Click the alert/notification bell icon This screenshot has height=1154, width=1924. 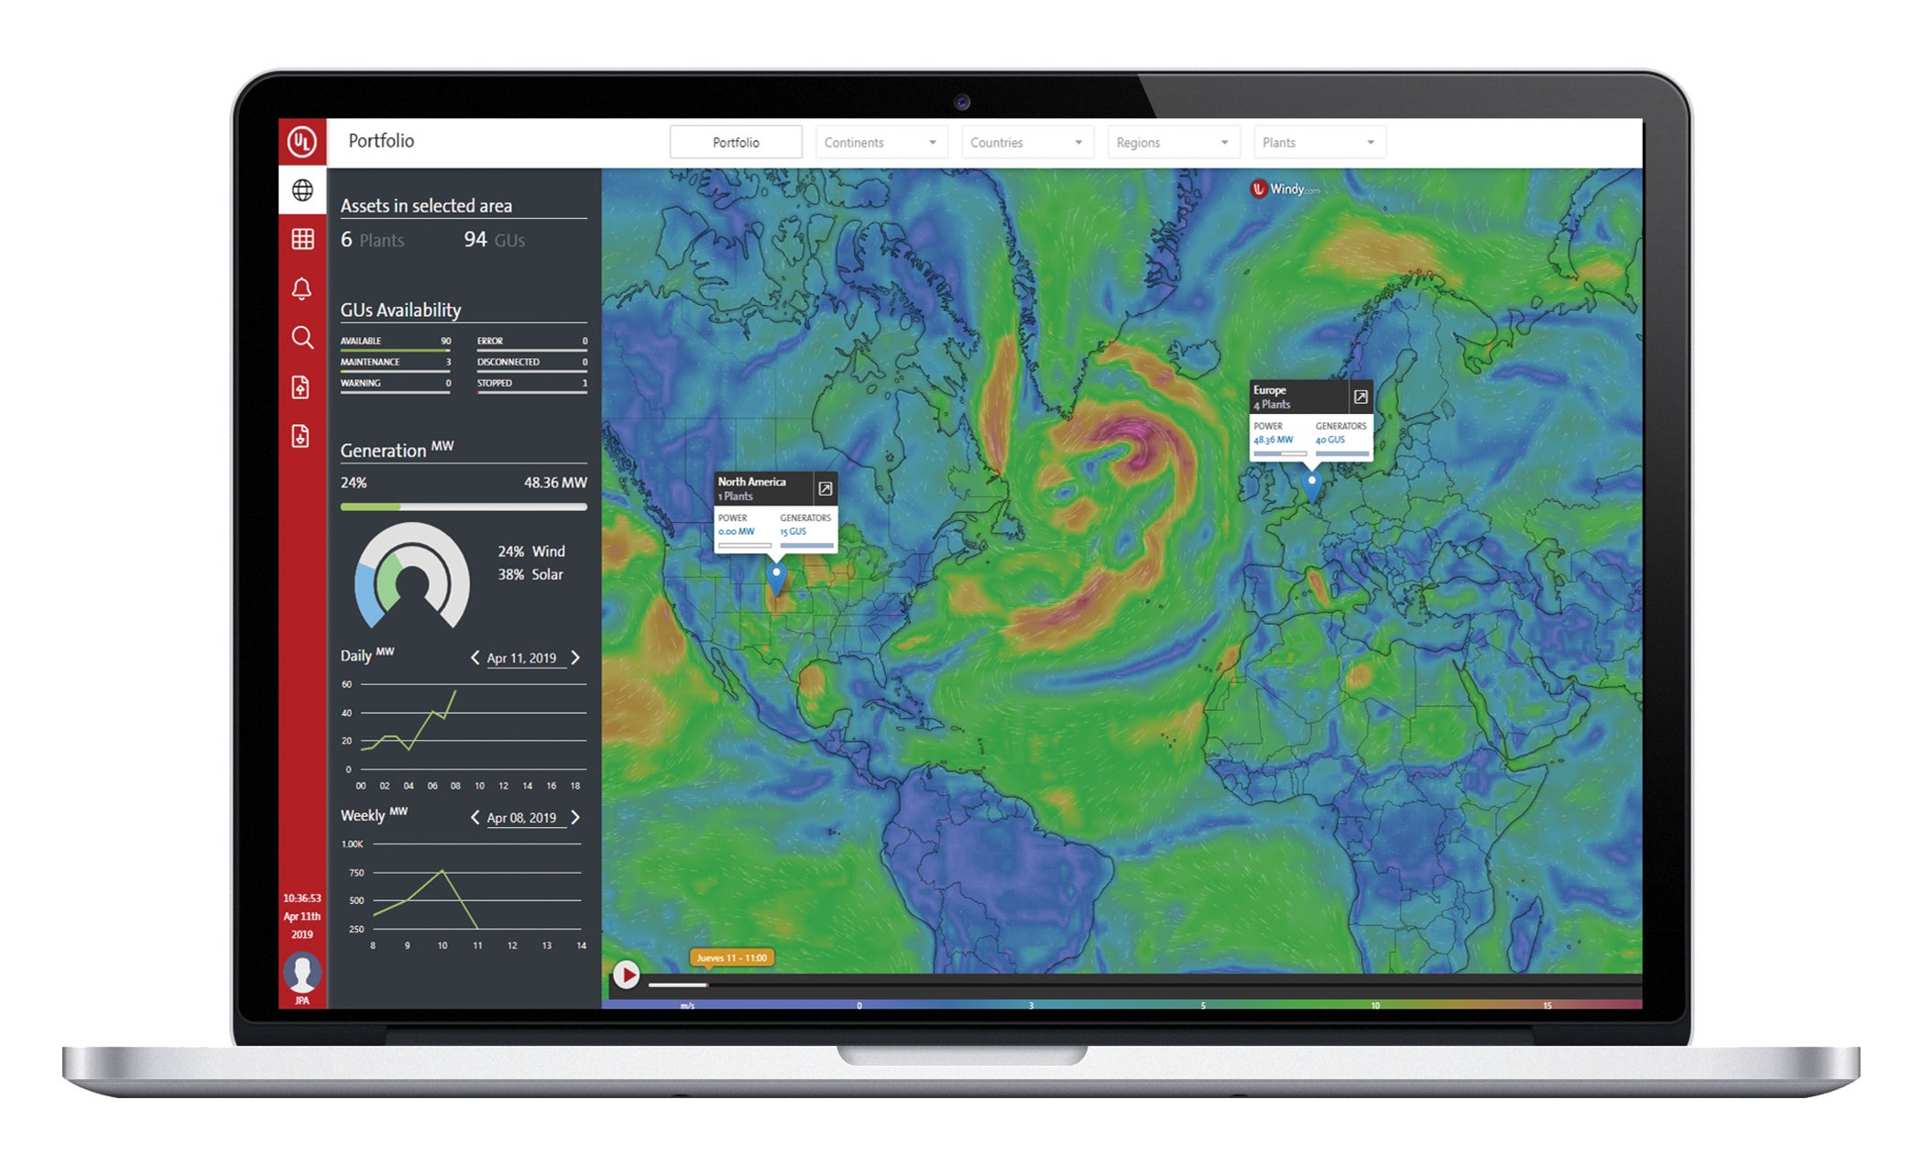[300, 289]
